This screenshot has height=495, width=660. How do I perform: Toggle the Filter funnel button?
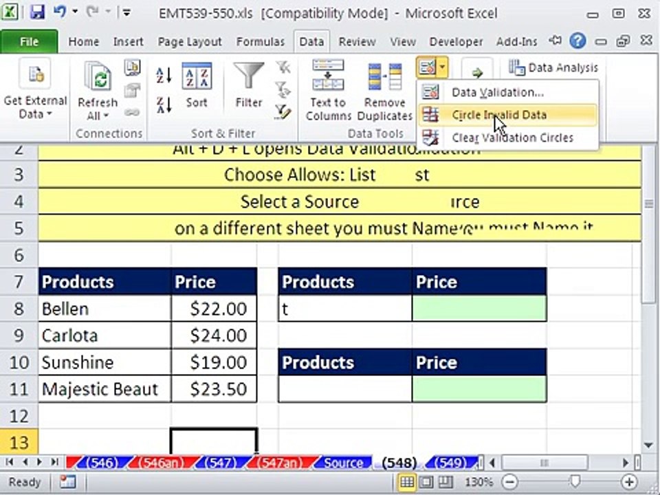(x=249, y=85)
